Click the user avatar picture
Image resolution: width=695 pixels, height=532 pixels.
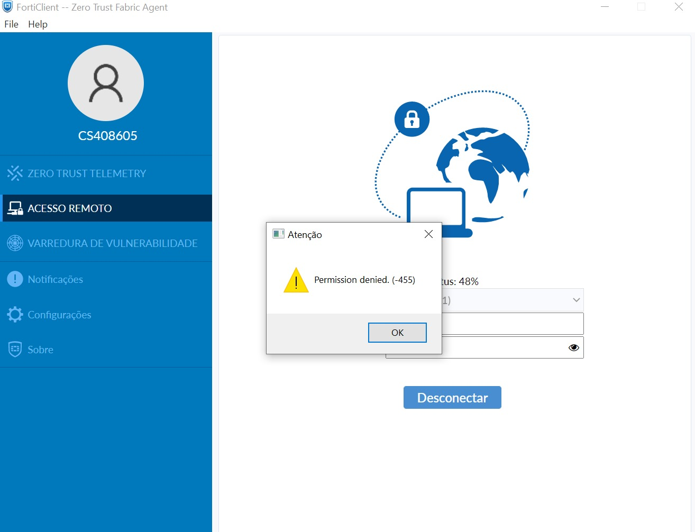(106, 83)
